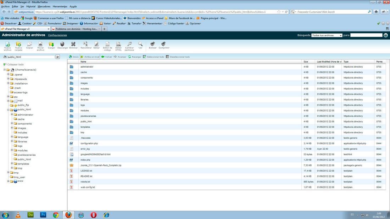Create a folder with Nueva carpeta
The width and height of the screenshot is (390, 219).
pos(18,46)
